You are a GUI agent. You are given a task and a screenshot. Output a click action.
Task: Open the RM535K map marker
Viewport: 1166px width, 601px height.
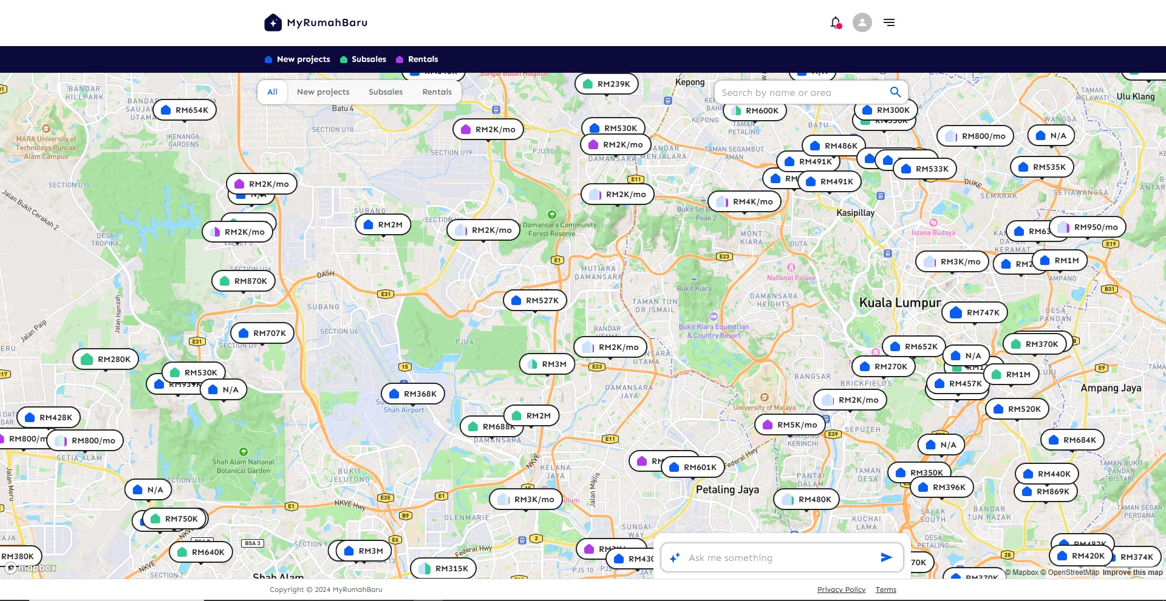(x=1042, y=167)
